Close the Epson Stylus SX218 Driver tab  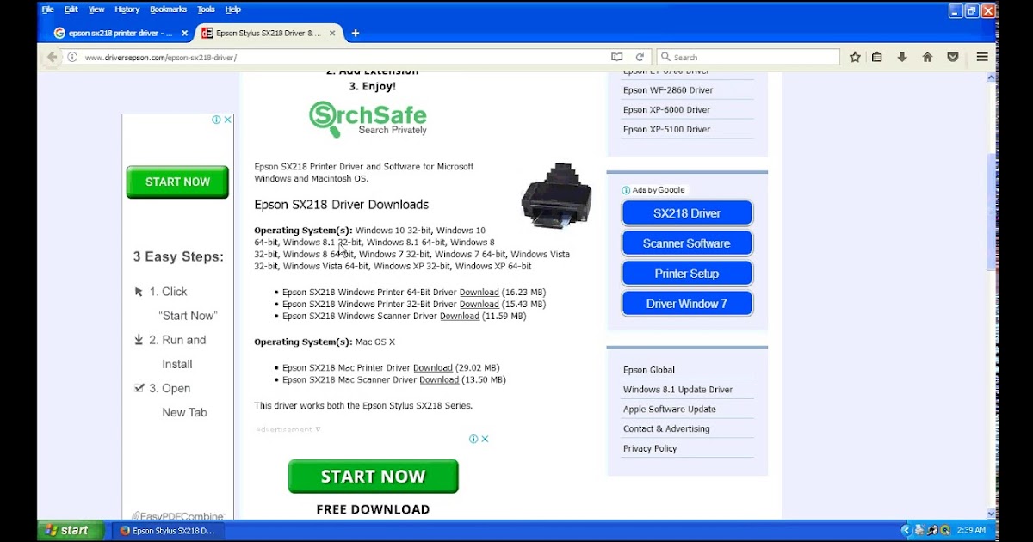point(332,33)
